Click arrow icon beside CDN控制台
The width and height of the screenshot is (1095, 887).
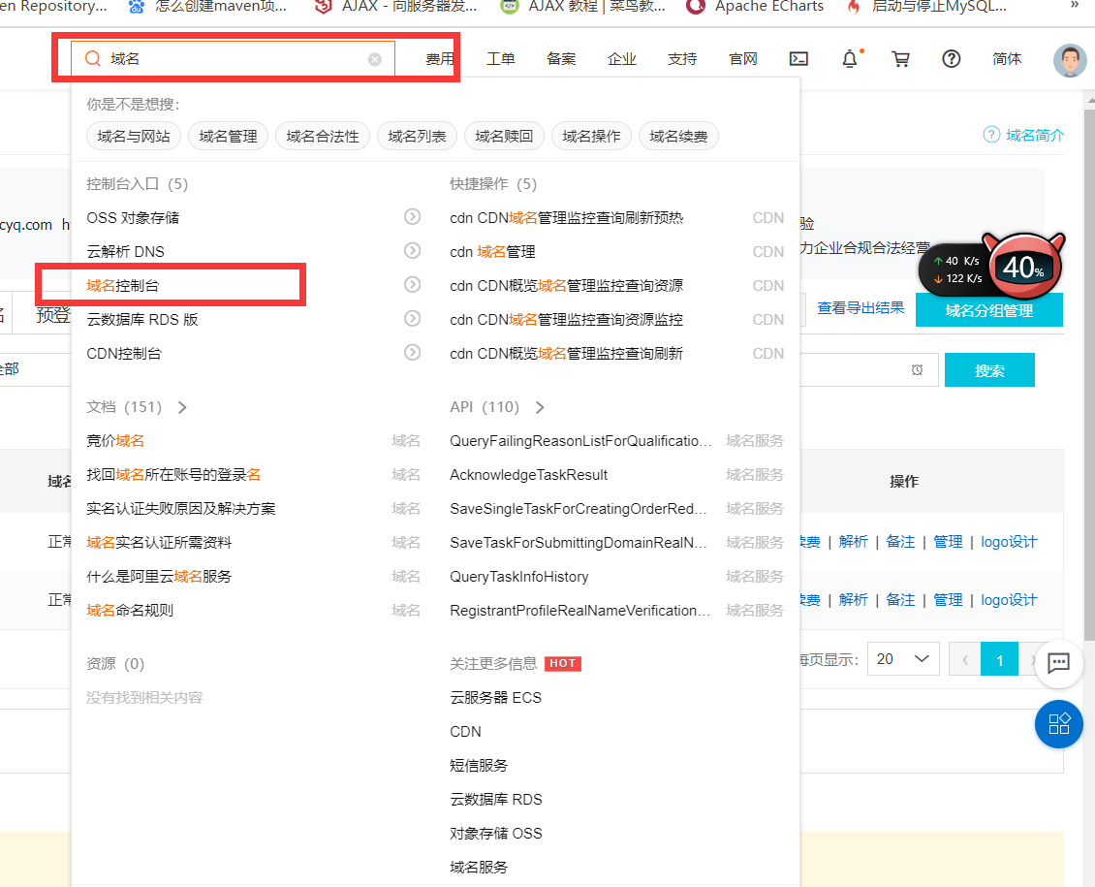coord(413,353)
